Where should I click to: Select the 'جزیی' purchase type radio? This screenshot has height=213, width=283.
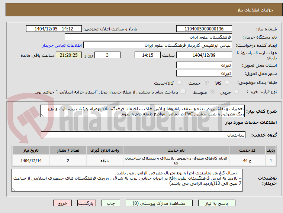pos(236,92)
